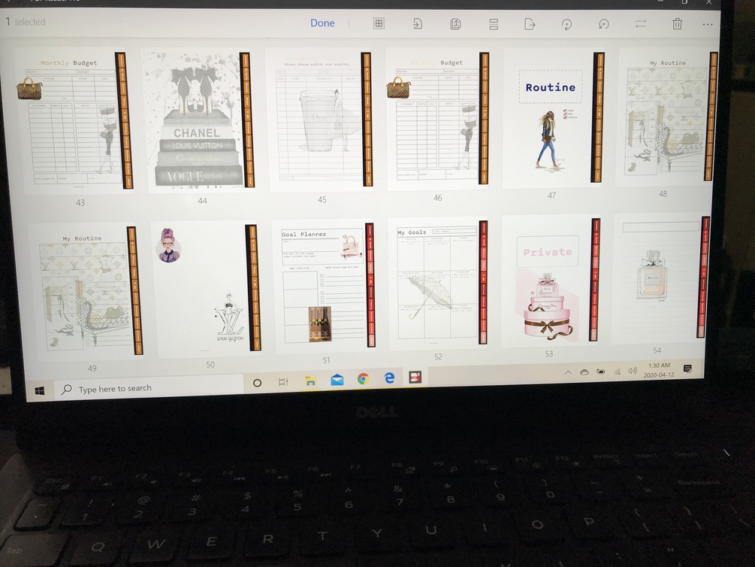
Task: Rotate the selected page counterclockwise
Action: pyautogui.click(x=603, y=24)
